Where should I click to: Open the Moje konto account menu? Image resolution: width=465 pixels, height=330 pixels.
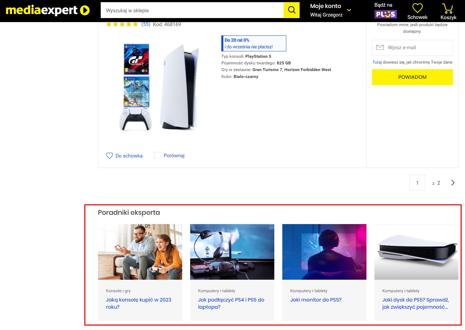click(326, 10)
